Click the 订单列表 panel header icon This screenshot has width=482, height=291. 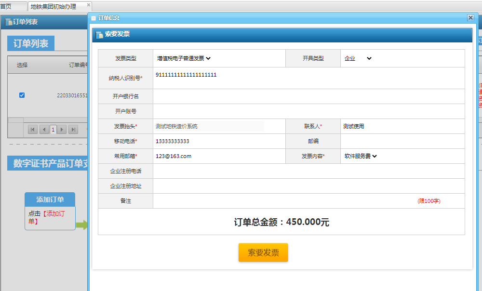[x=8, y=22]
